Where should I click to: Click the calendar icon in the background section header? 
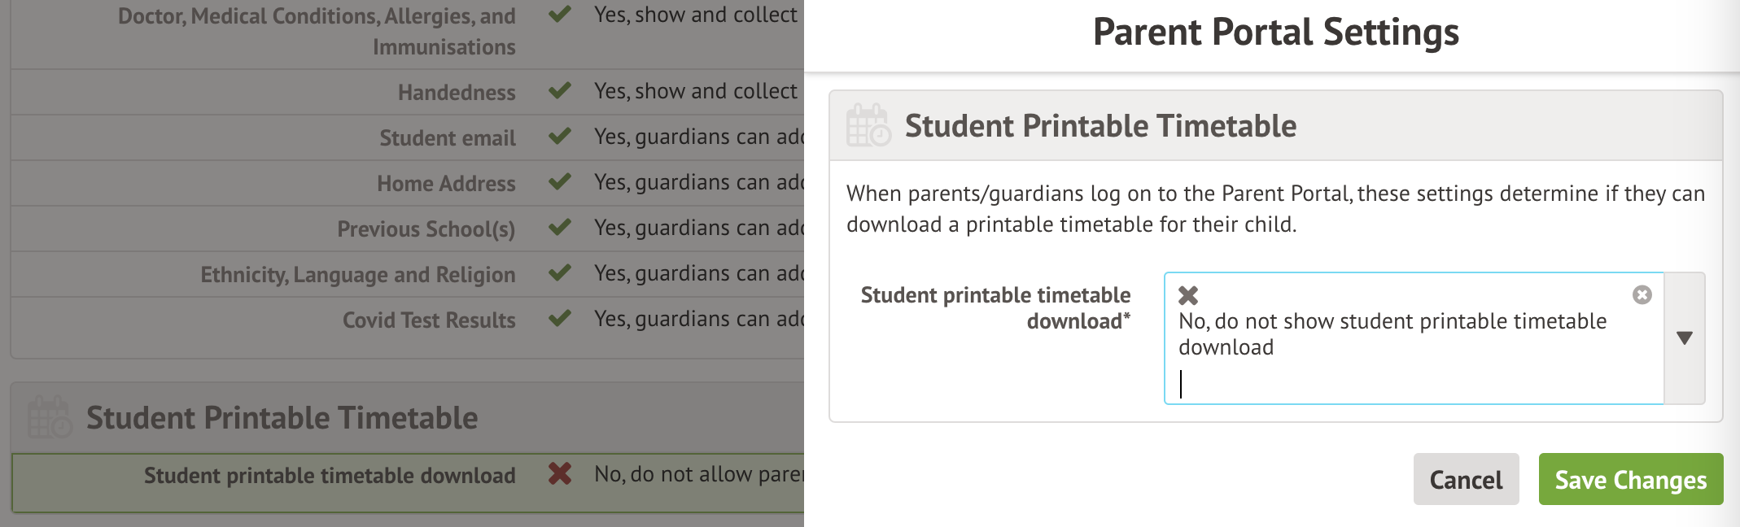pyautogui.click(x=49, y=418)
